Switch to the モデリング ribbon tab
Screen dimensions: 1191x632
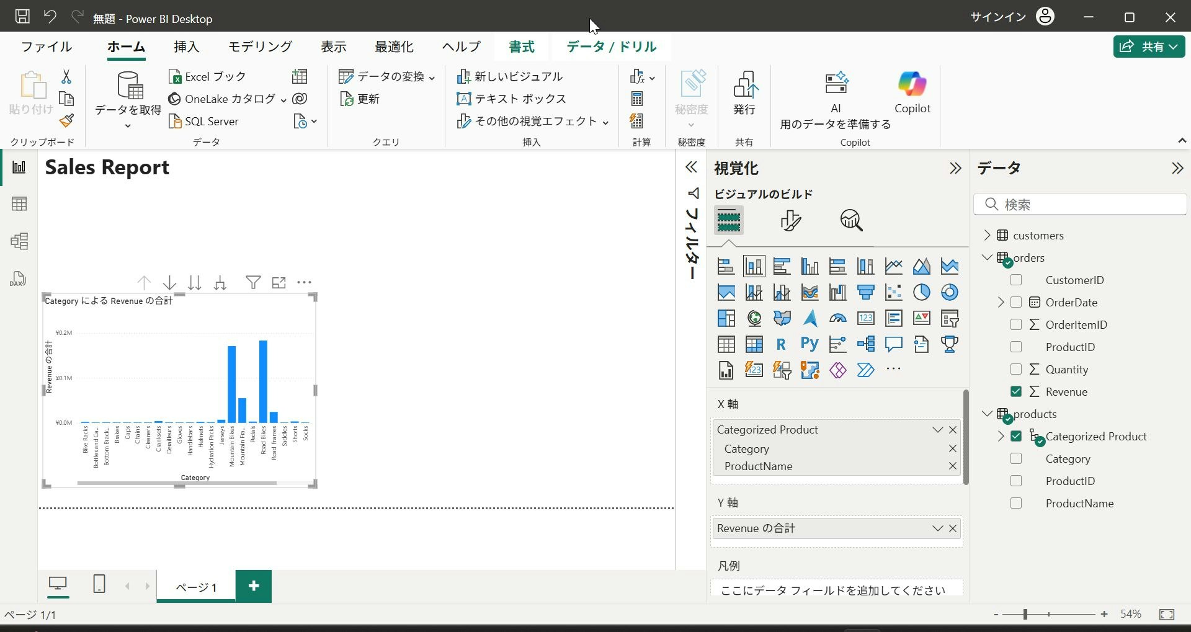point(260,47)
